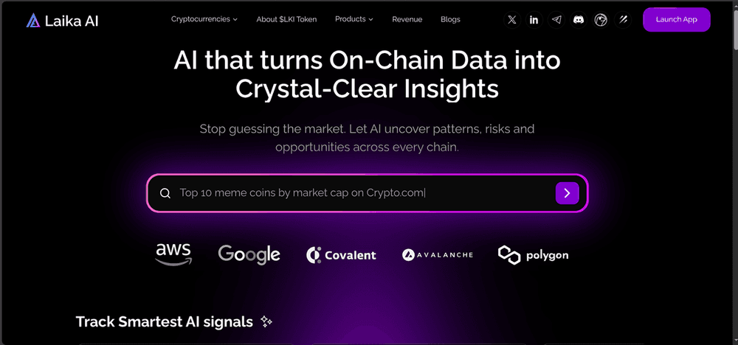Click the Discord icon

pyautogui.click(x=579, y=20)
